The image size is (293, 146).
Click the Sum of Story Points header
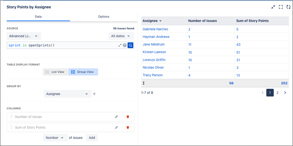[252, 21]
